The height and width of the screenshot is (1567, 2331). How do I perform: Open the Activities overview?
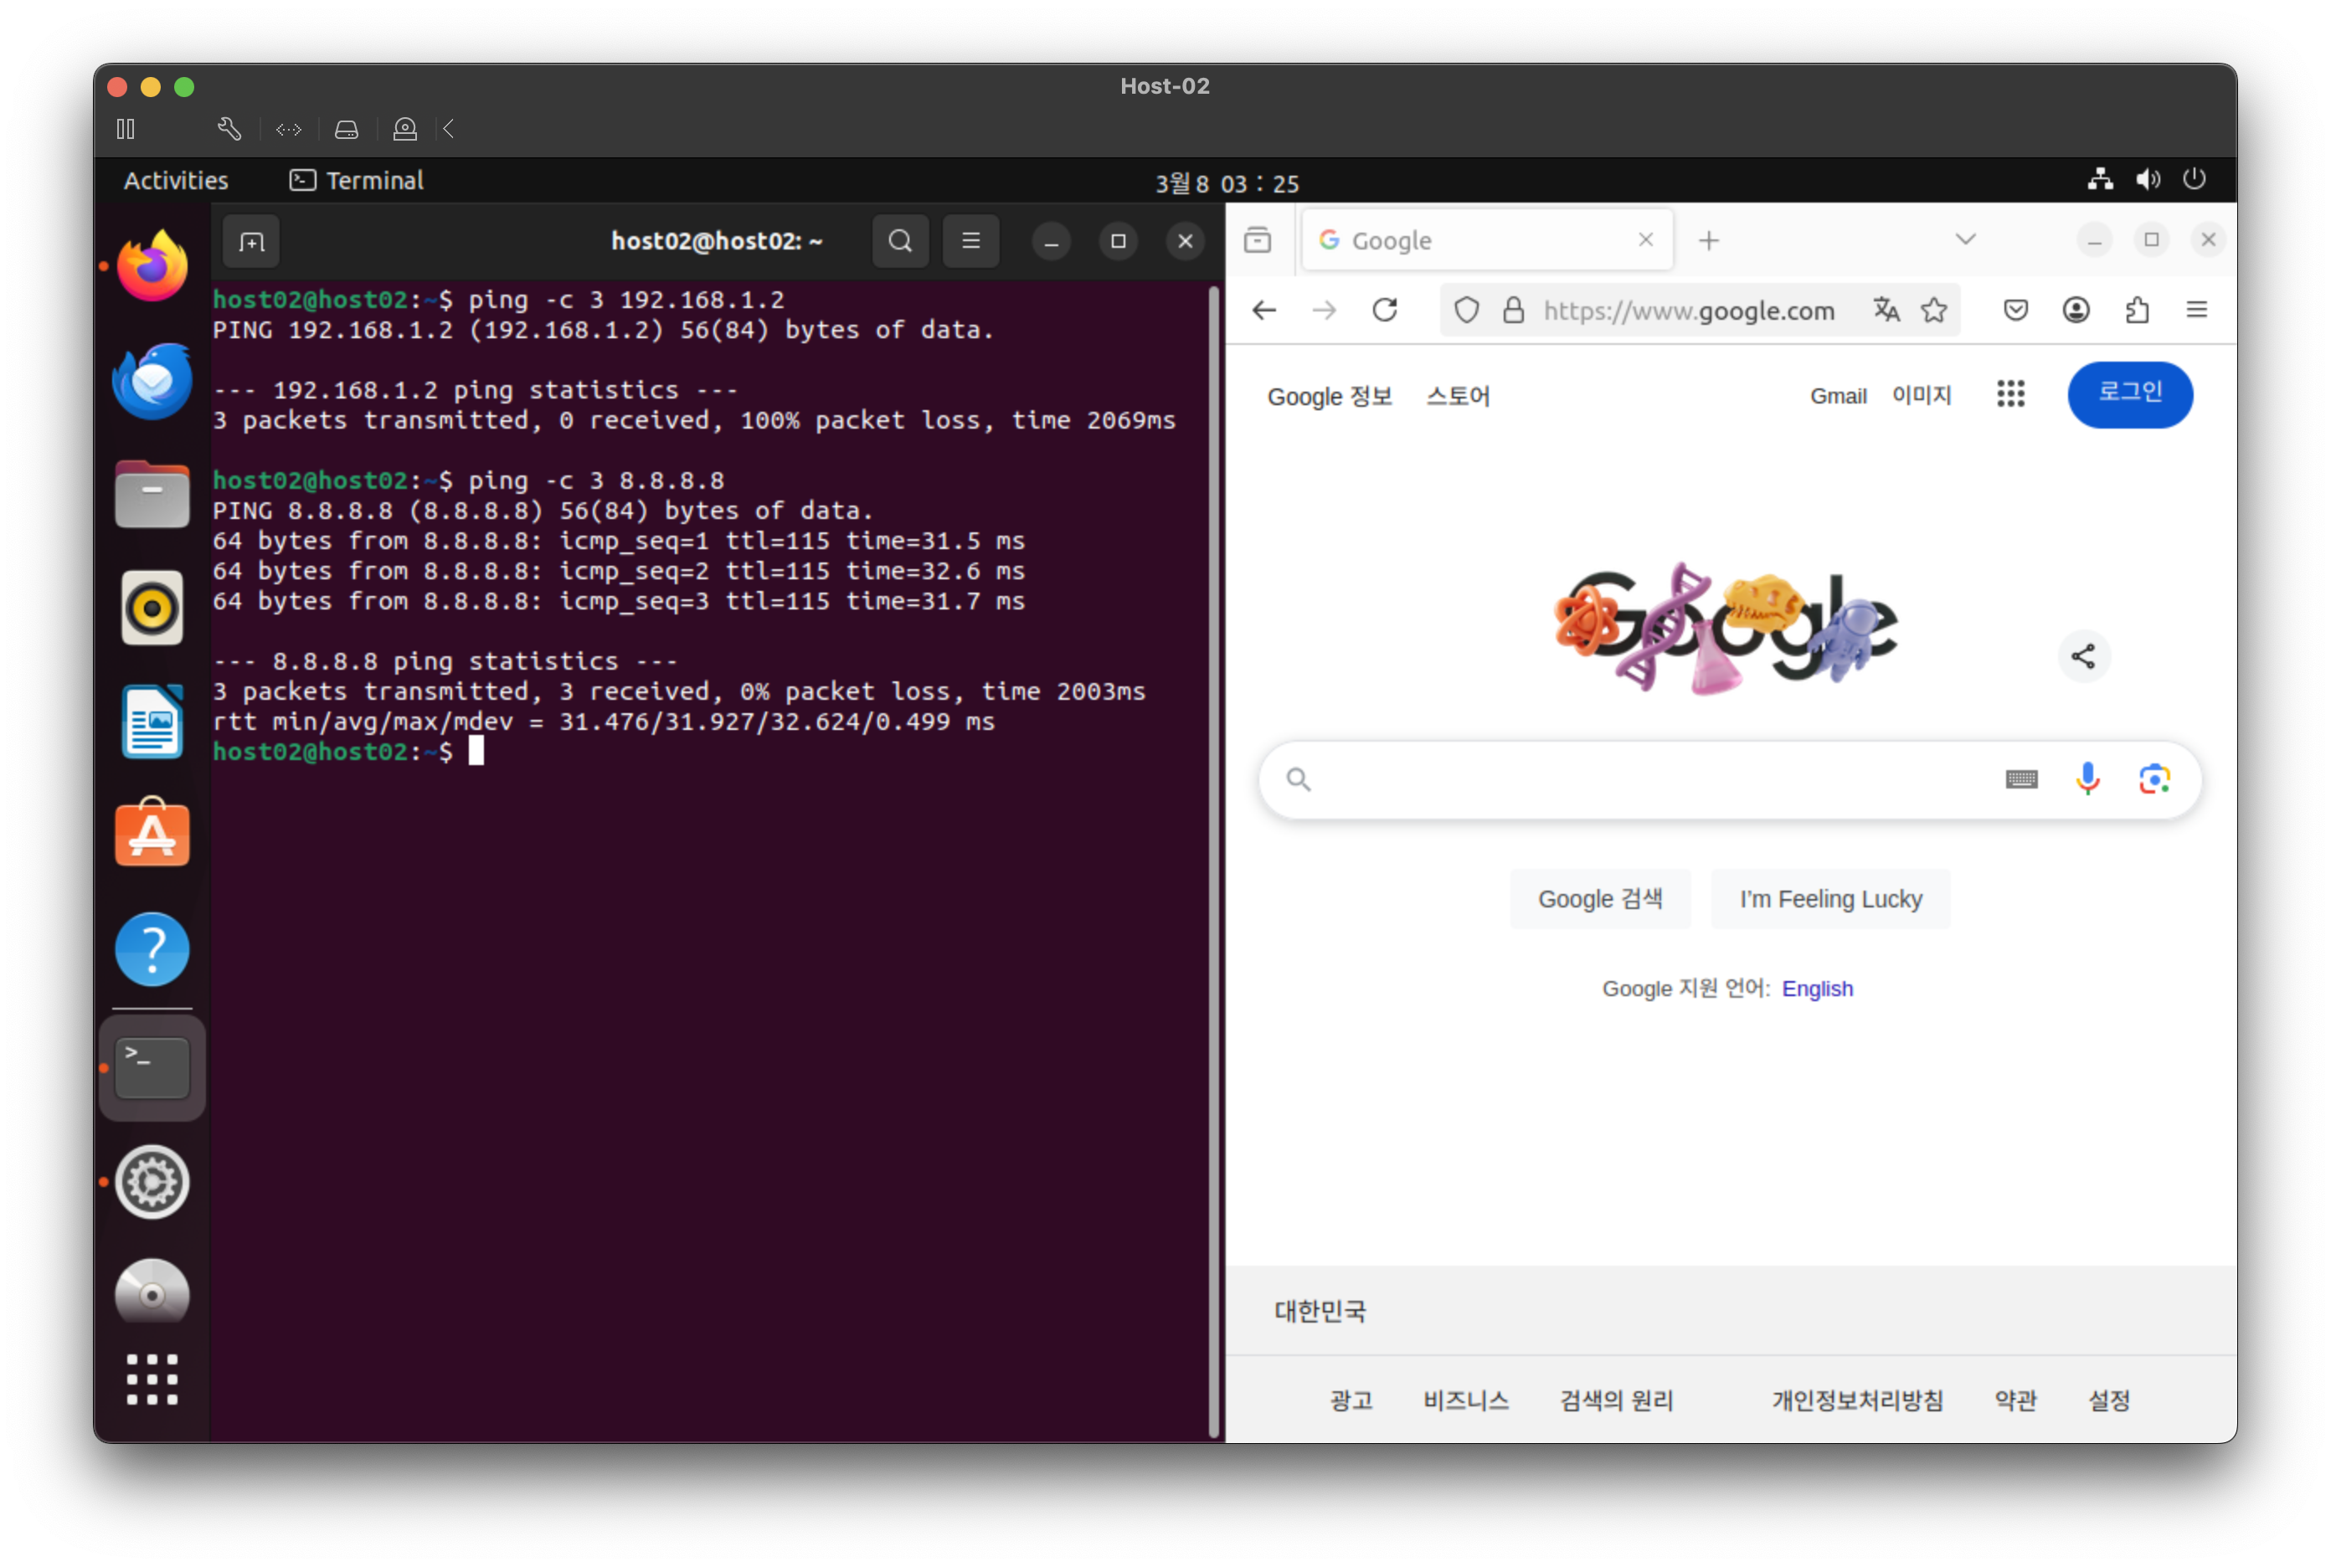tap(176, 181)
